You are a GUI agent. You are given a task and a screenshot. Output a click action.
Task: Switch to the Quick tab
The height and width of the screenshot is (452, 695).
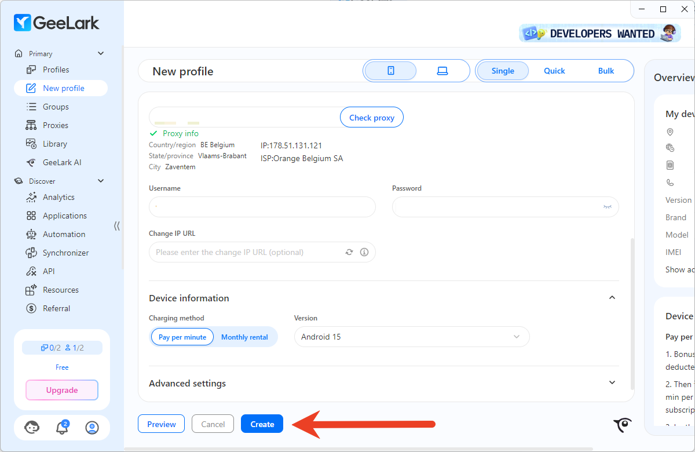click(x=554, y=71)
